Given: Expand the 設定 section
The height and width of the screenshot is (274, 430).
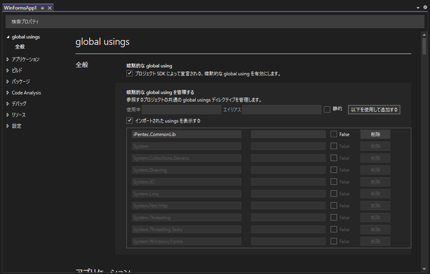Looking at the screenshot, I should [x=8, y=126].
